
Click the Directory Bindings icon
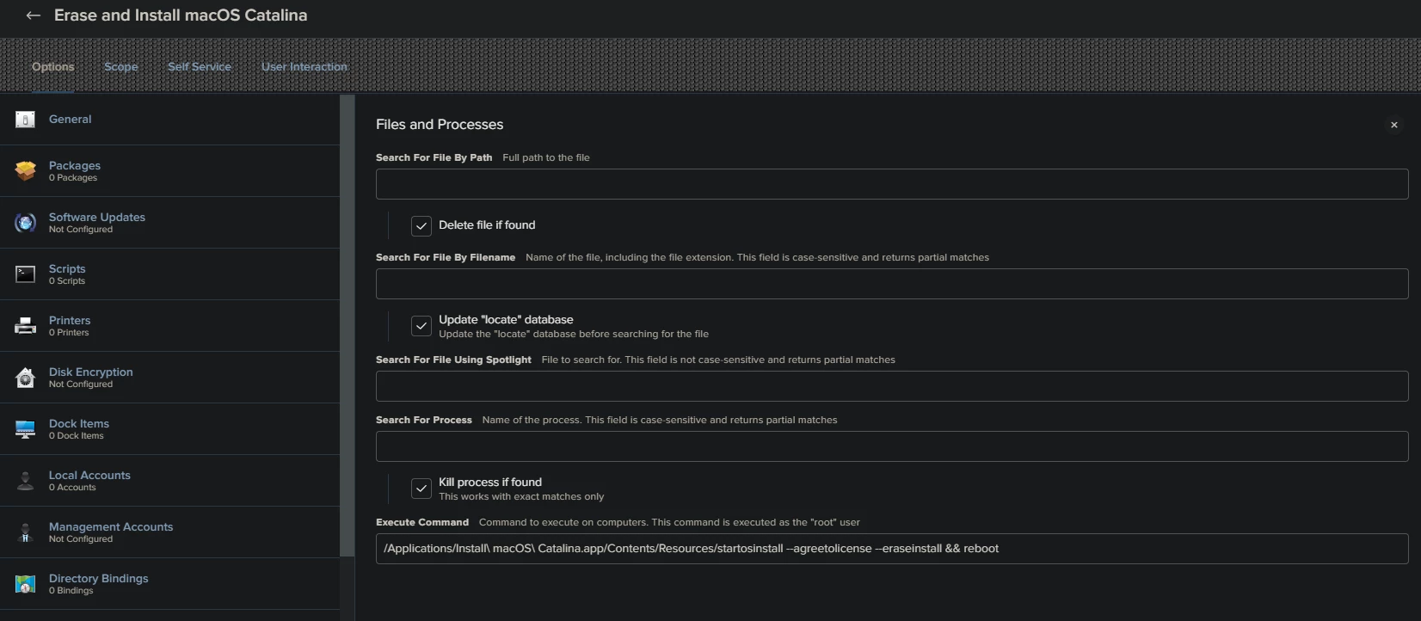(26, 584)
